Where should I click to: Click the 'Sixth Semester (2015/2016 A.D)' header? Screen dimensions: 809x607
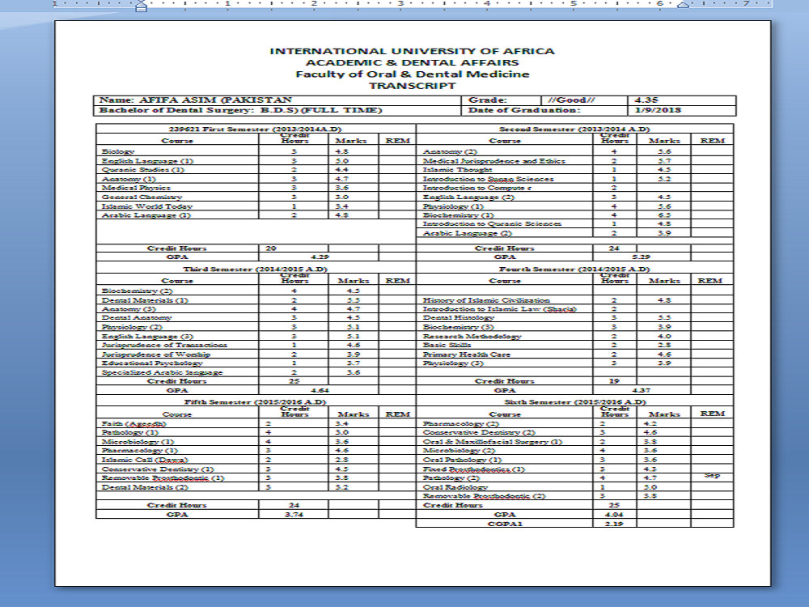[x=574, y=401]
